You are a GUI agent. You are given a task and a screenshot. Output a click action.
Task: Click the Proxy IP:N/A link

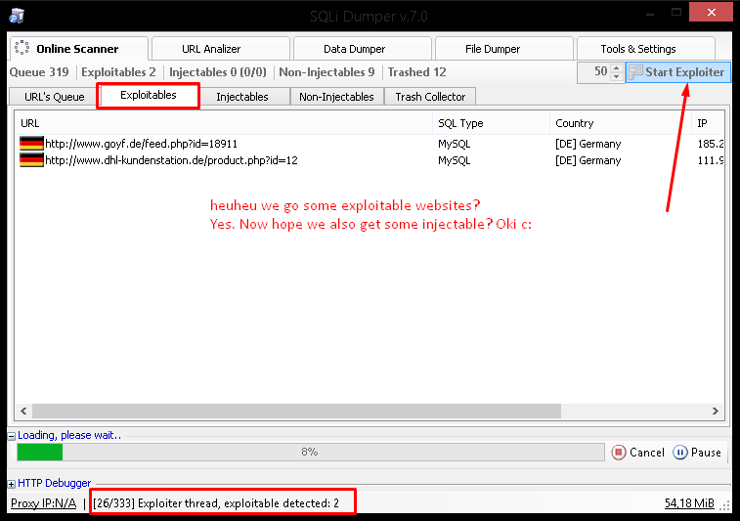coord(43,503)
